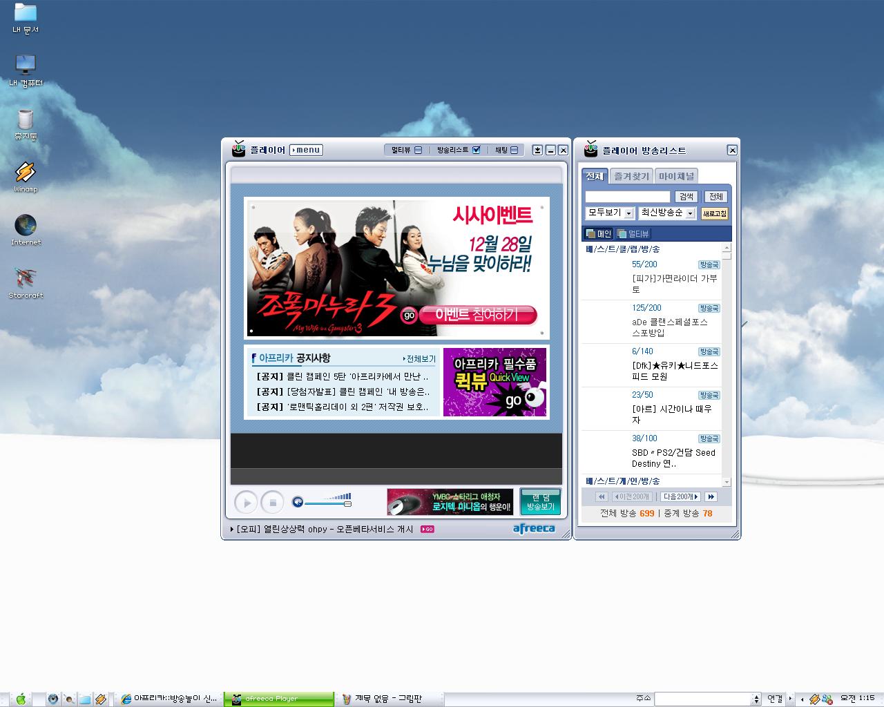Image resolution: width=884 pixels, height=707 pixels.
Task: Open notice [당첨자발표] 클린 캠페인
Action: coord(343,392)
